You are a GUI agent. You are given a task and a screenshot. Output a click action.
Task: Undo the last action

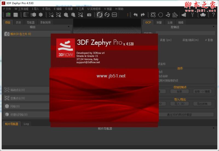coord(136,15)
